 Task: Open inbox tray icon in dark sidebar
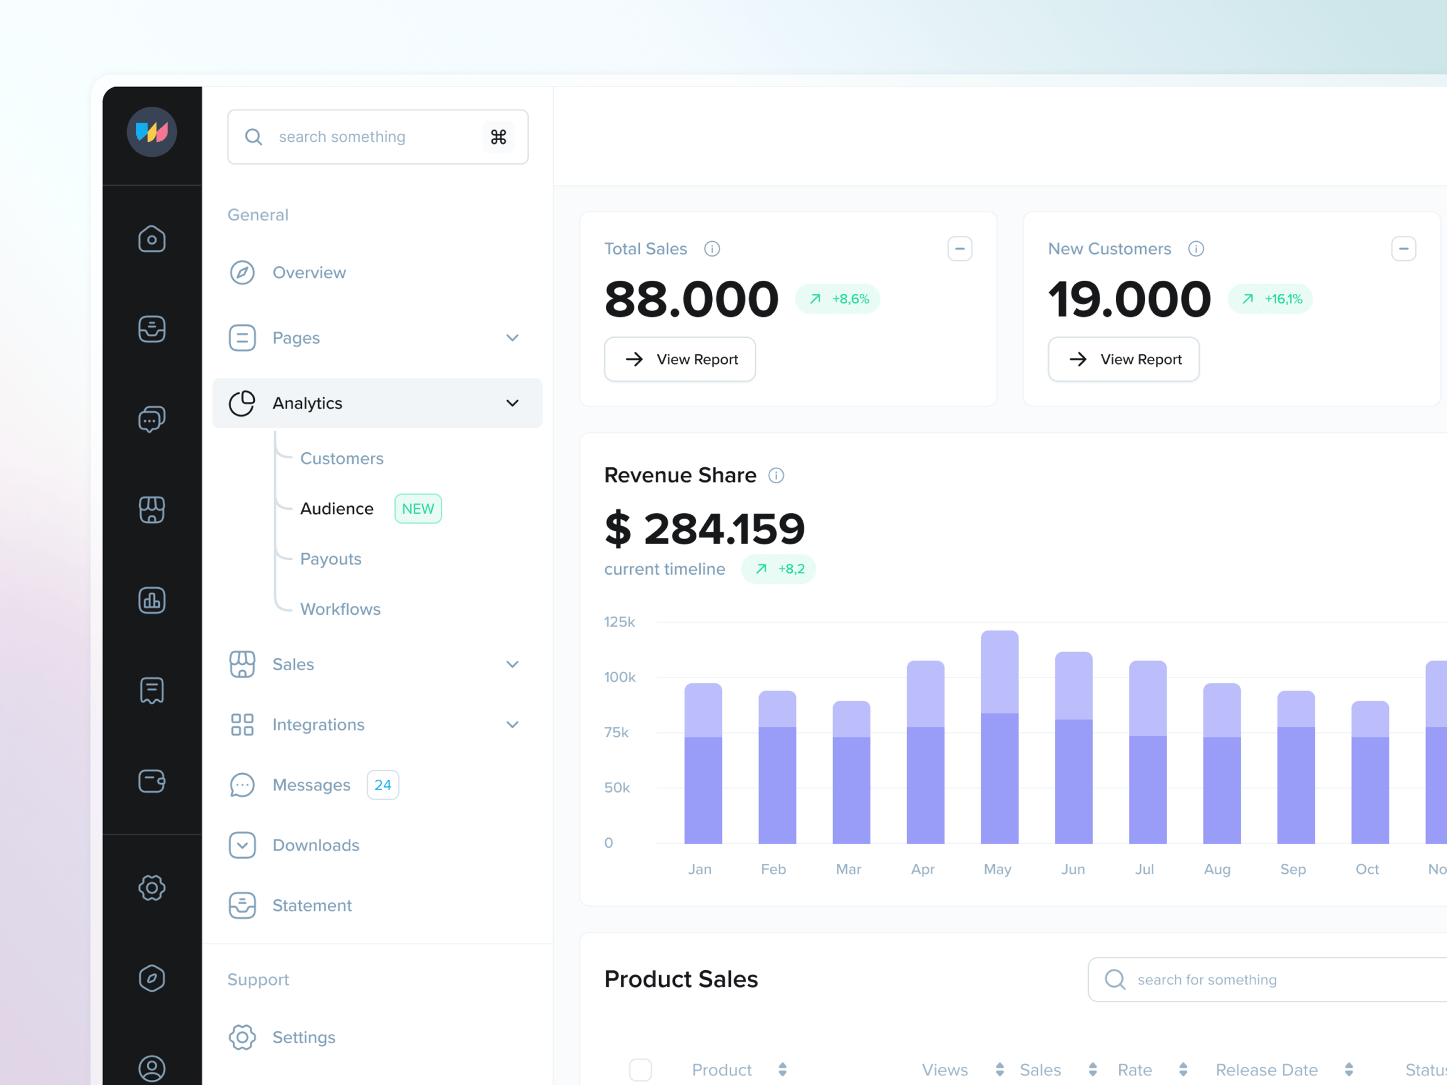pos(151,329)
